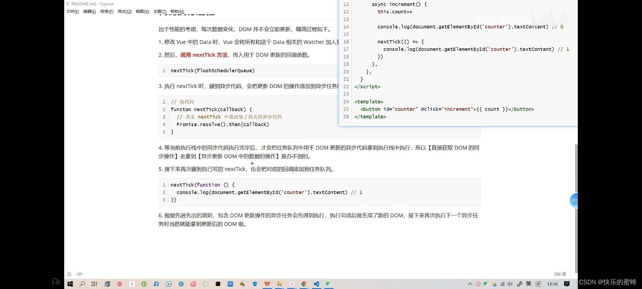
Task: Open Windows notification center icon
Action: click(x=567, y=284)
